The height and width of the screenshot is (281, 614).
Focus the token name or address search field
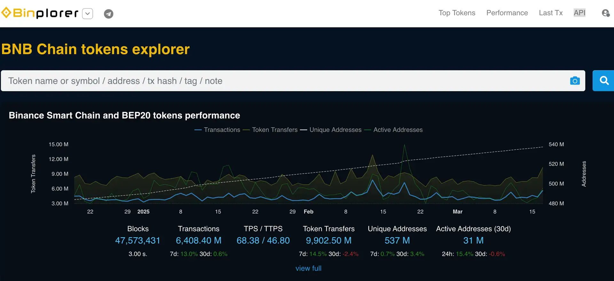pyautogui.click(x=285, y=81)
